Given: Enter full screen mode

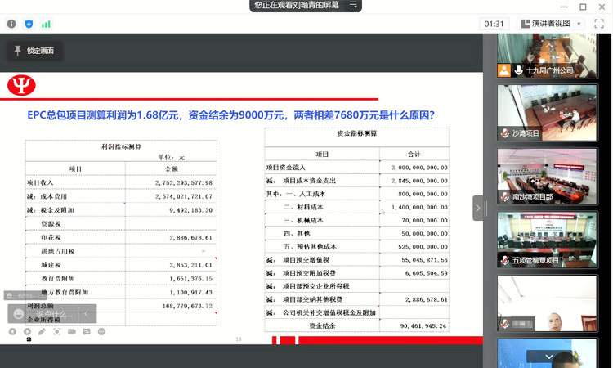Looking at the screenshot, I should (601, 24).
